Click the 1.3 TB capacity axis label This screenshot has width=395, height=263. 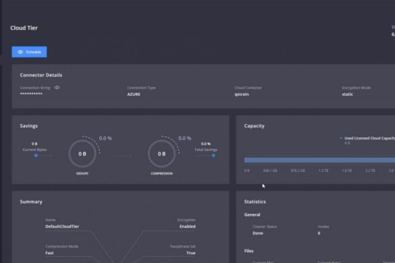click(x=323, y=171)
